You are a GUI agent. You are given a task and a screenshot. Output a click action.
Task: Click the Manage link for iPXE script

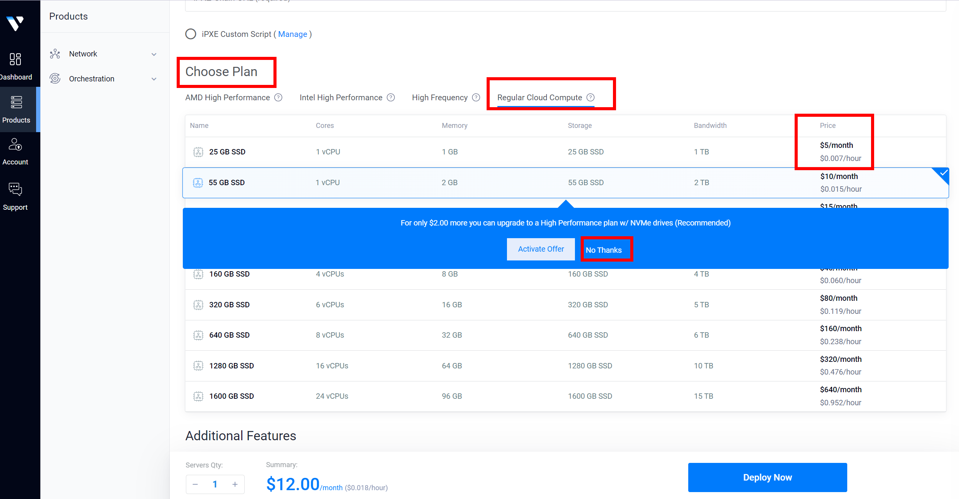click(292, 34)
